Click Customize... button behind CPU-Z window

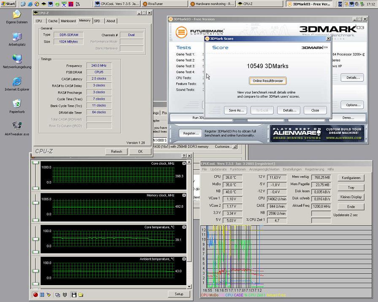tap(226, 147)
